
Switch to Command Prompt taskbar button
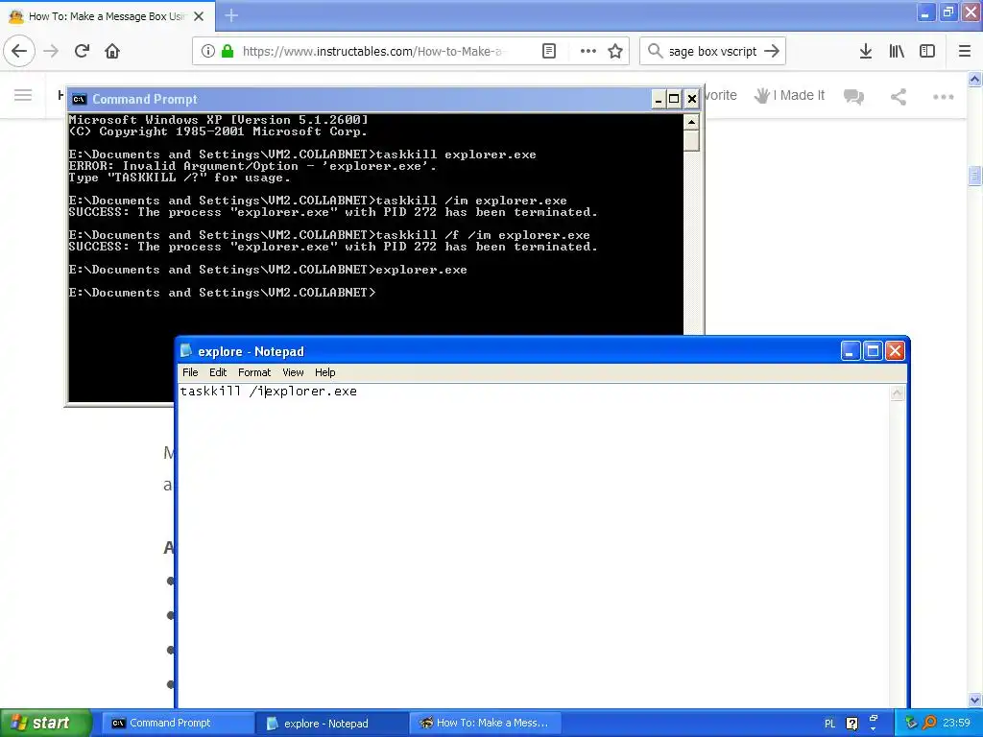(x=178, y=724)
